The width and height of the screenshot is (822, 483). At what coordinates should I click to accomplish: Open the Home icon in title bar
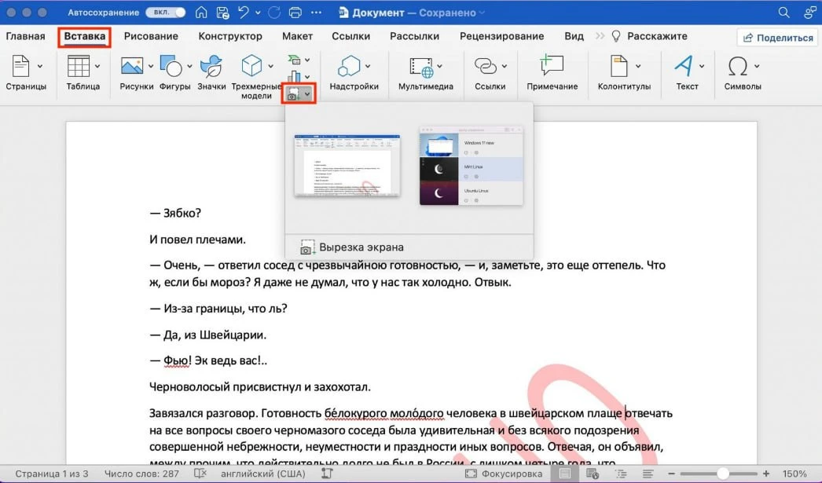pyautogui.click(x=201, y=13)
